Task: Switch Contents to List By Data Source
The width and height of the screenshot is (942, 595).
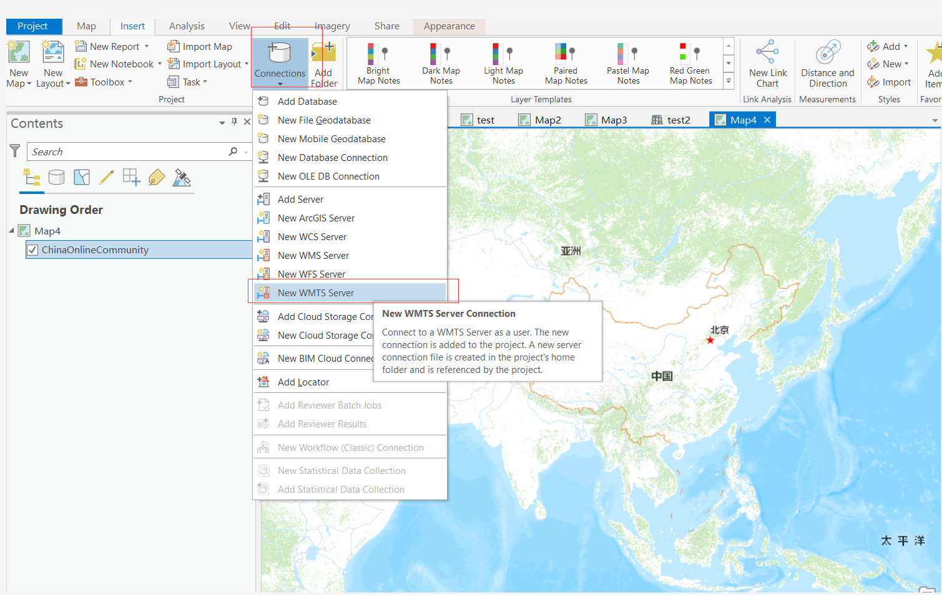Action: tap(57, 178)
